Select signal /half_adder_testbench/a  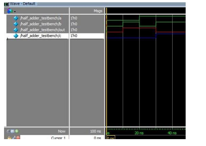pyautogui.click(x=41, y=18)
